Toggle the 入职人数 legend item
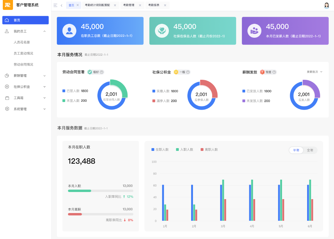The image size is (334, 239). pos(184,149)
